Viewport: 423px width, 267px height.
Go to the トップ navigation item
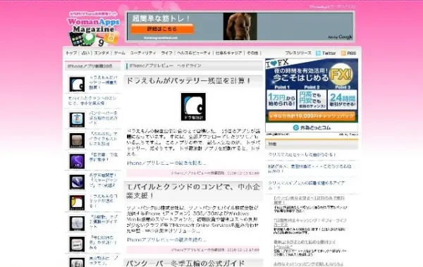pos(71,53)
